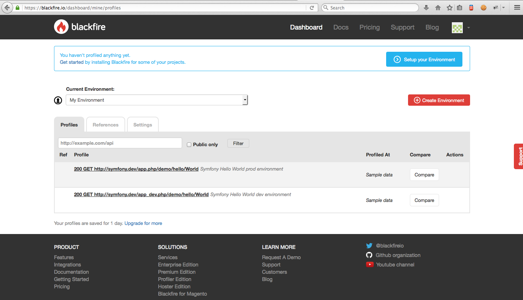Click the person icon beside environment selector
The image size is (523, 300).
(58, 100)
